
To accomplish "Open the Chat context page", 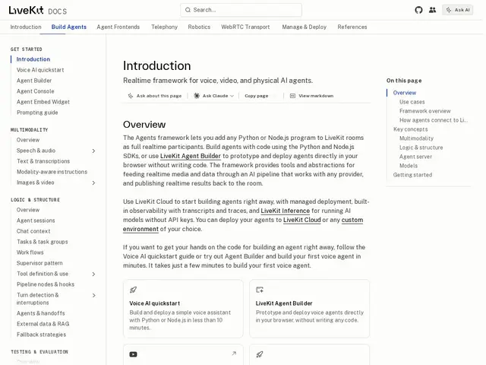I will click(x=33, y=231).
